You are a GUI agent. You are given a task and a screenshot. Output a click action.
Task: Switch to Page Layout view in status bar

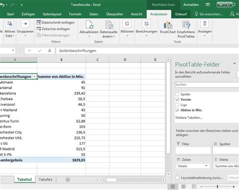coord(184,186)
